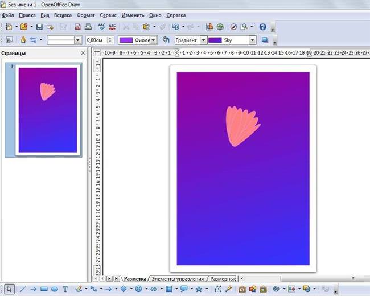Open the Fontwork Gallery icon

point(242,289)
